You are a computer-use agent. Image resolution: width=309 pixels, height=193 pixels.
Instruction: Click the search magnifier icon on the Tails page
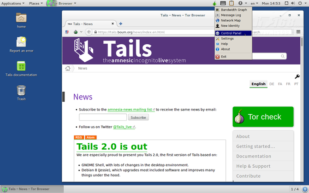(283, 56)
